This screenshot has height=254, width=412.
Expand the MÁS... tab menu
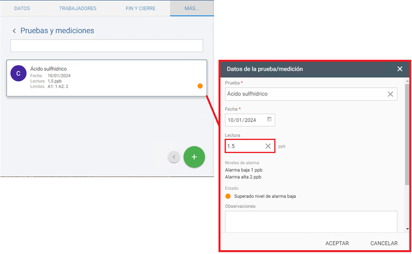point(191,8)
